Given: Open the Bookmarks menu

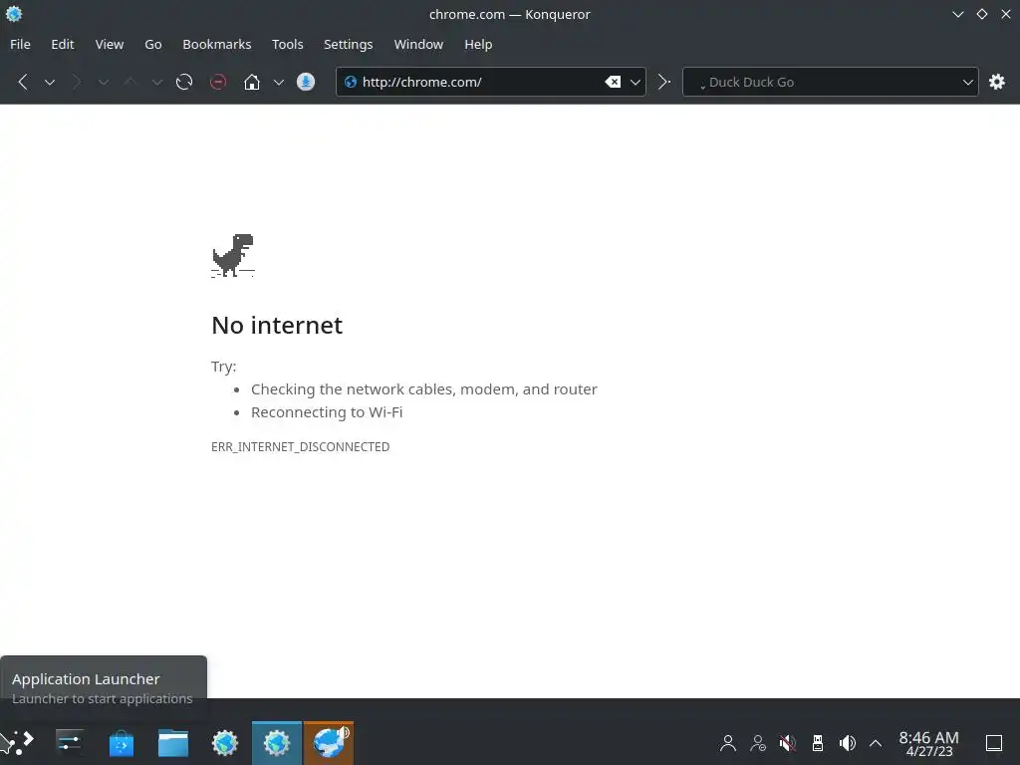Looking at the screenshot, I should click(x=216, y=44).
